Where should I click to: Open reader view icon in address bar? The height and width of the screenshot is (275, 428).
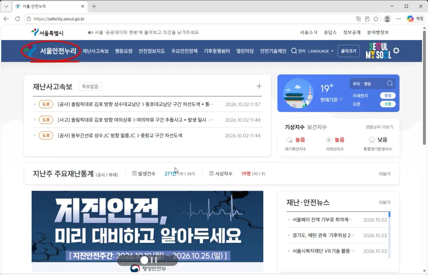(x=367, y=19)
